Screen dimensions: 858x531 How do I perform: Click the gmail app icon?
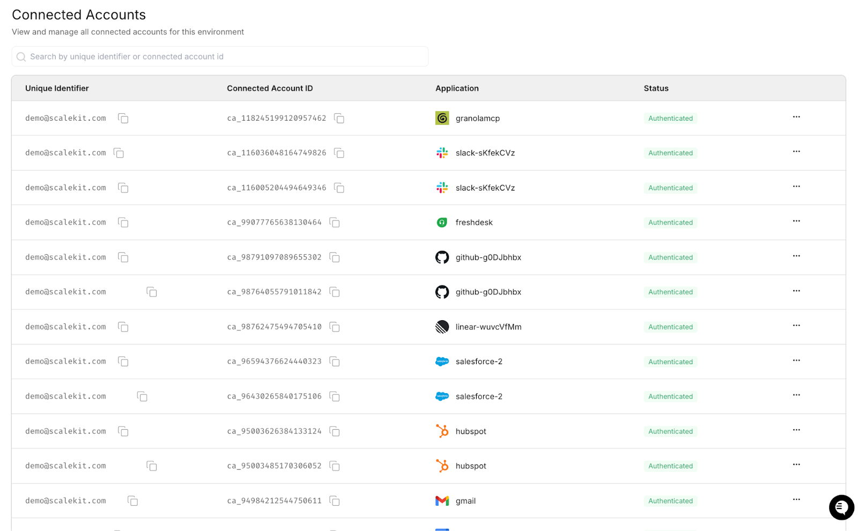(x=442, y=501)
